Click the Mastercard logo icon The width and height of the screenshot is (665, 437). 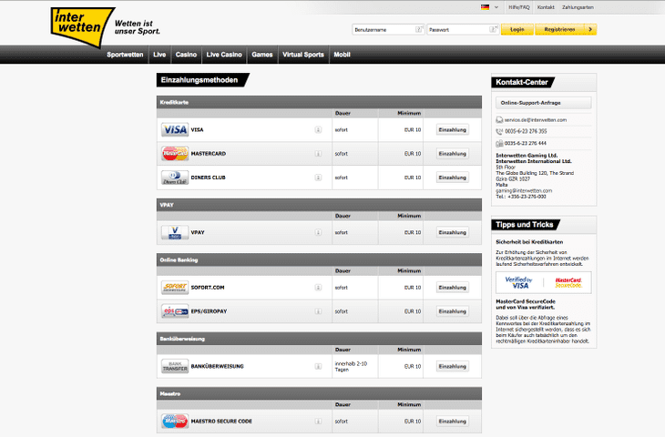[x=175, y=154]
